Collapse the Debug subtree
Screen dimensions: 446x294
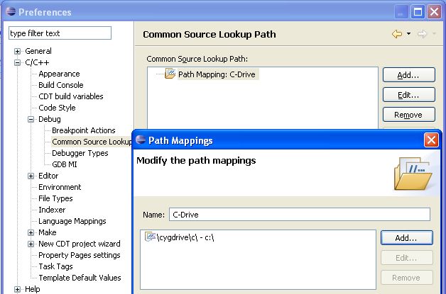[x=31, y=120]
